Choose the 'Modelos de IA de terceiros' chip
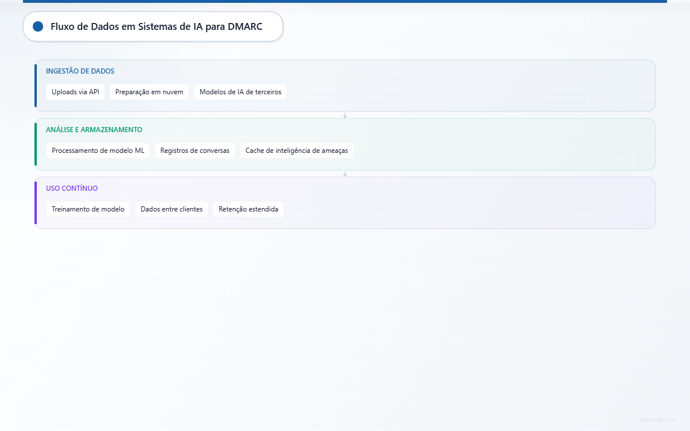This screenshot has height=431, width=690. (x=240, y=92)
